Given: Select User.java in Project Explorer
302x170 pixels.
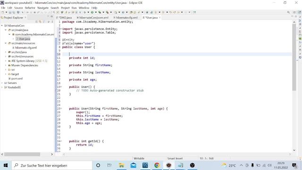Looking at the screenshot, I should [25, 39].
